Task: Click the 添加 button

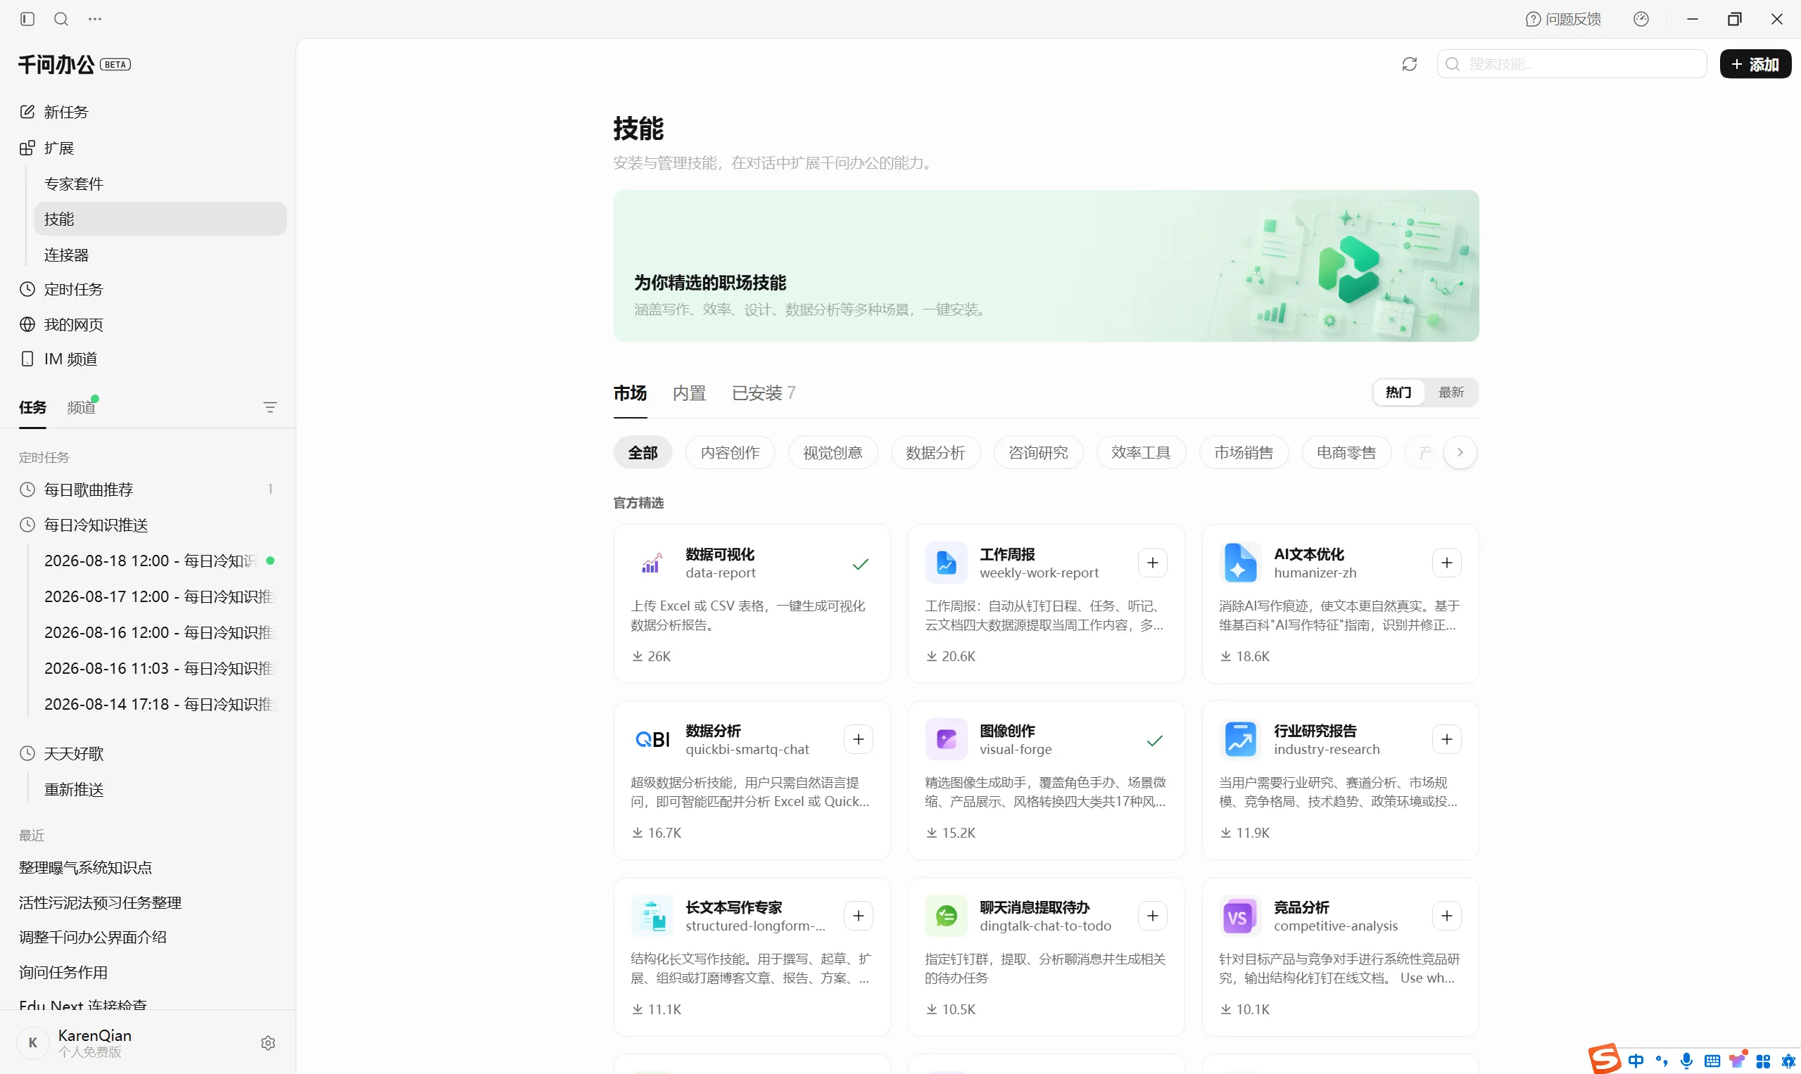Action: tap(1755, 65)
